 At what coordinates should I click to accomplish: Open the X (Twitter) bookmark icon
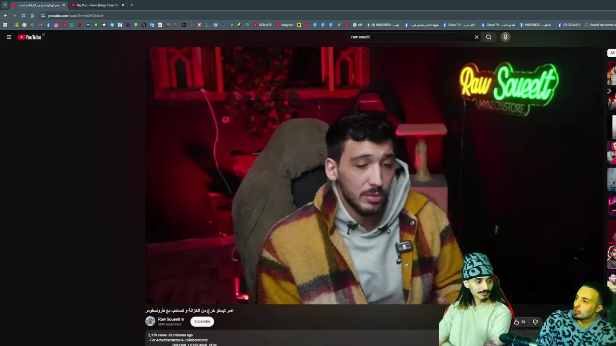tap(144, 25)
